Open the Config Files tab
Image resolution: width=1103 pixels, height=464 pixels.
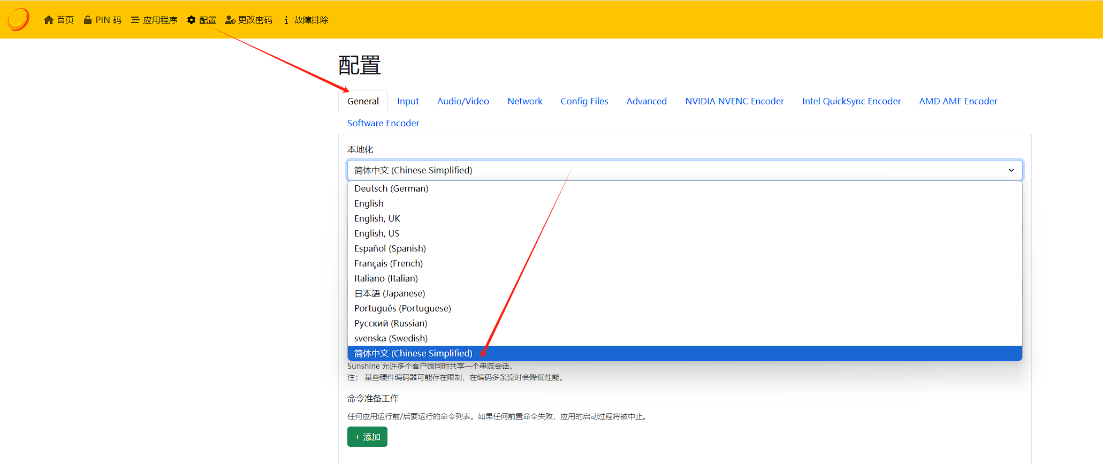pyautogui.click(x=584, y=101)
